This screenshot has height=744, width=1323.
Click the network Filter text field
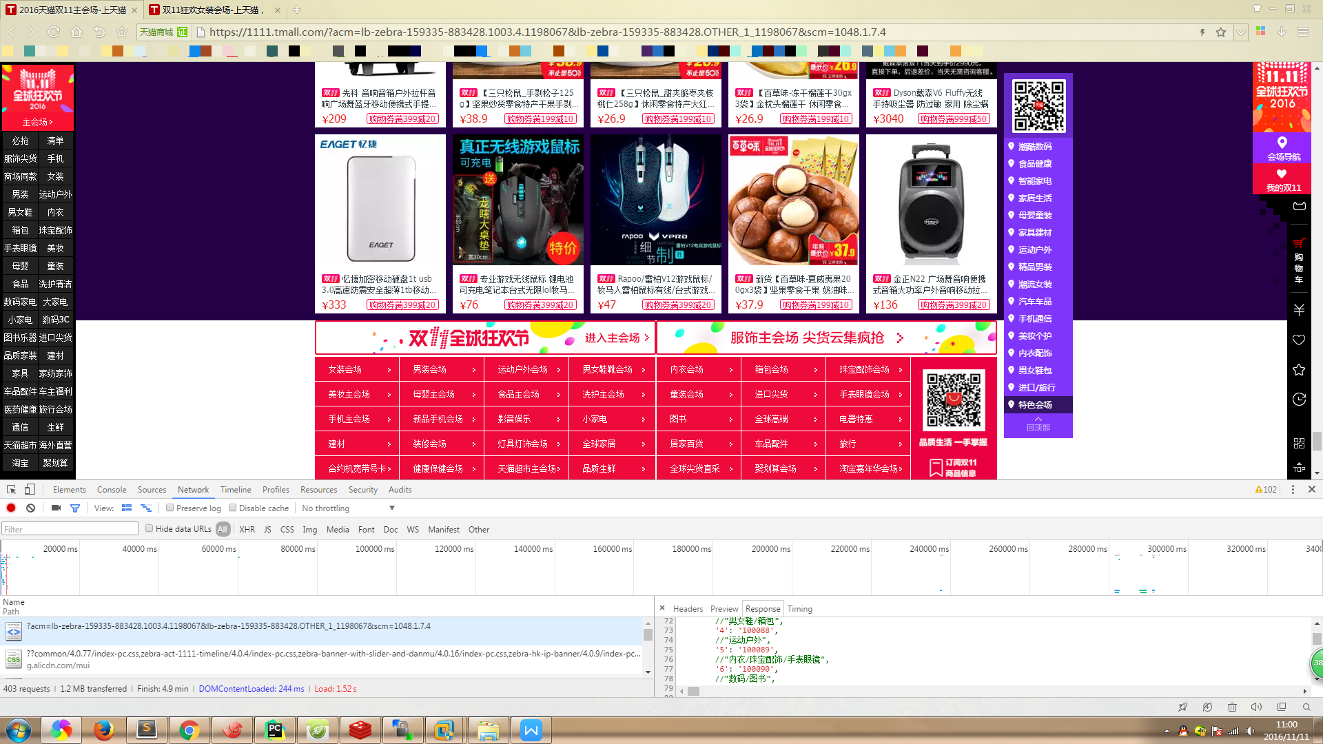point(70,529)
